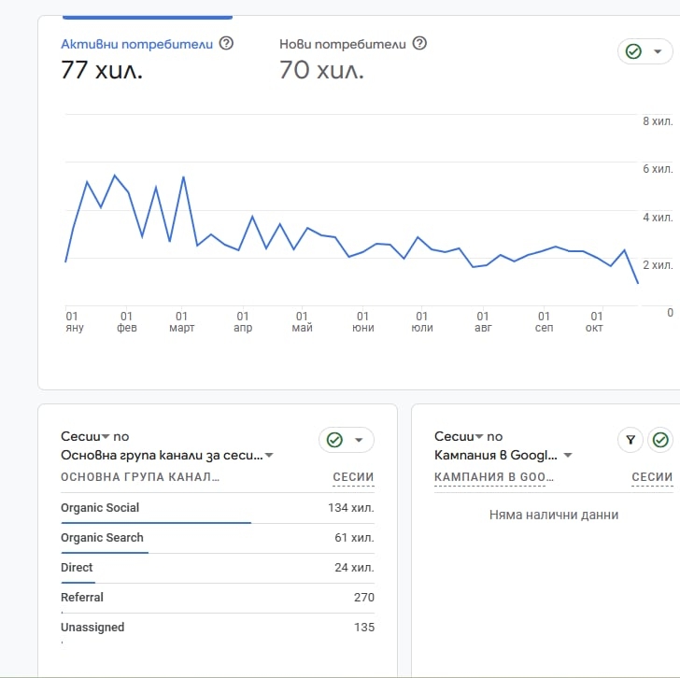The image size is (680, 678).
Task: Open the Кампания в Googl... dimension dropdown
Action: [x=568, y=456]
